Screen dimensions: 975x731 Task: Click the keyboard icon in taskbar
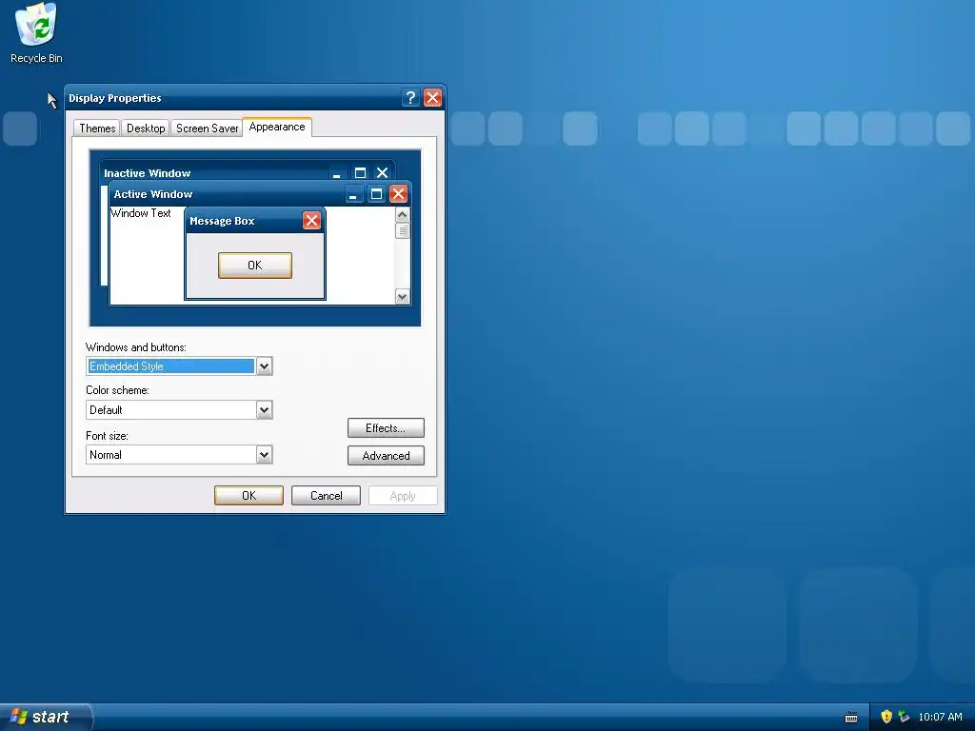851,718
